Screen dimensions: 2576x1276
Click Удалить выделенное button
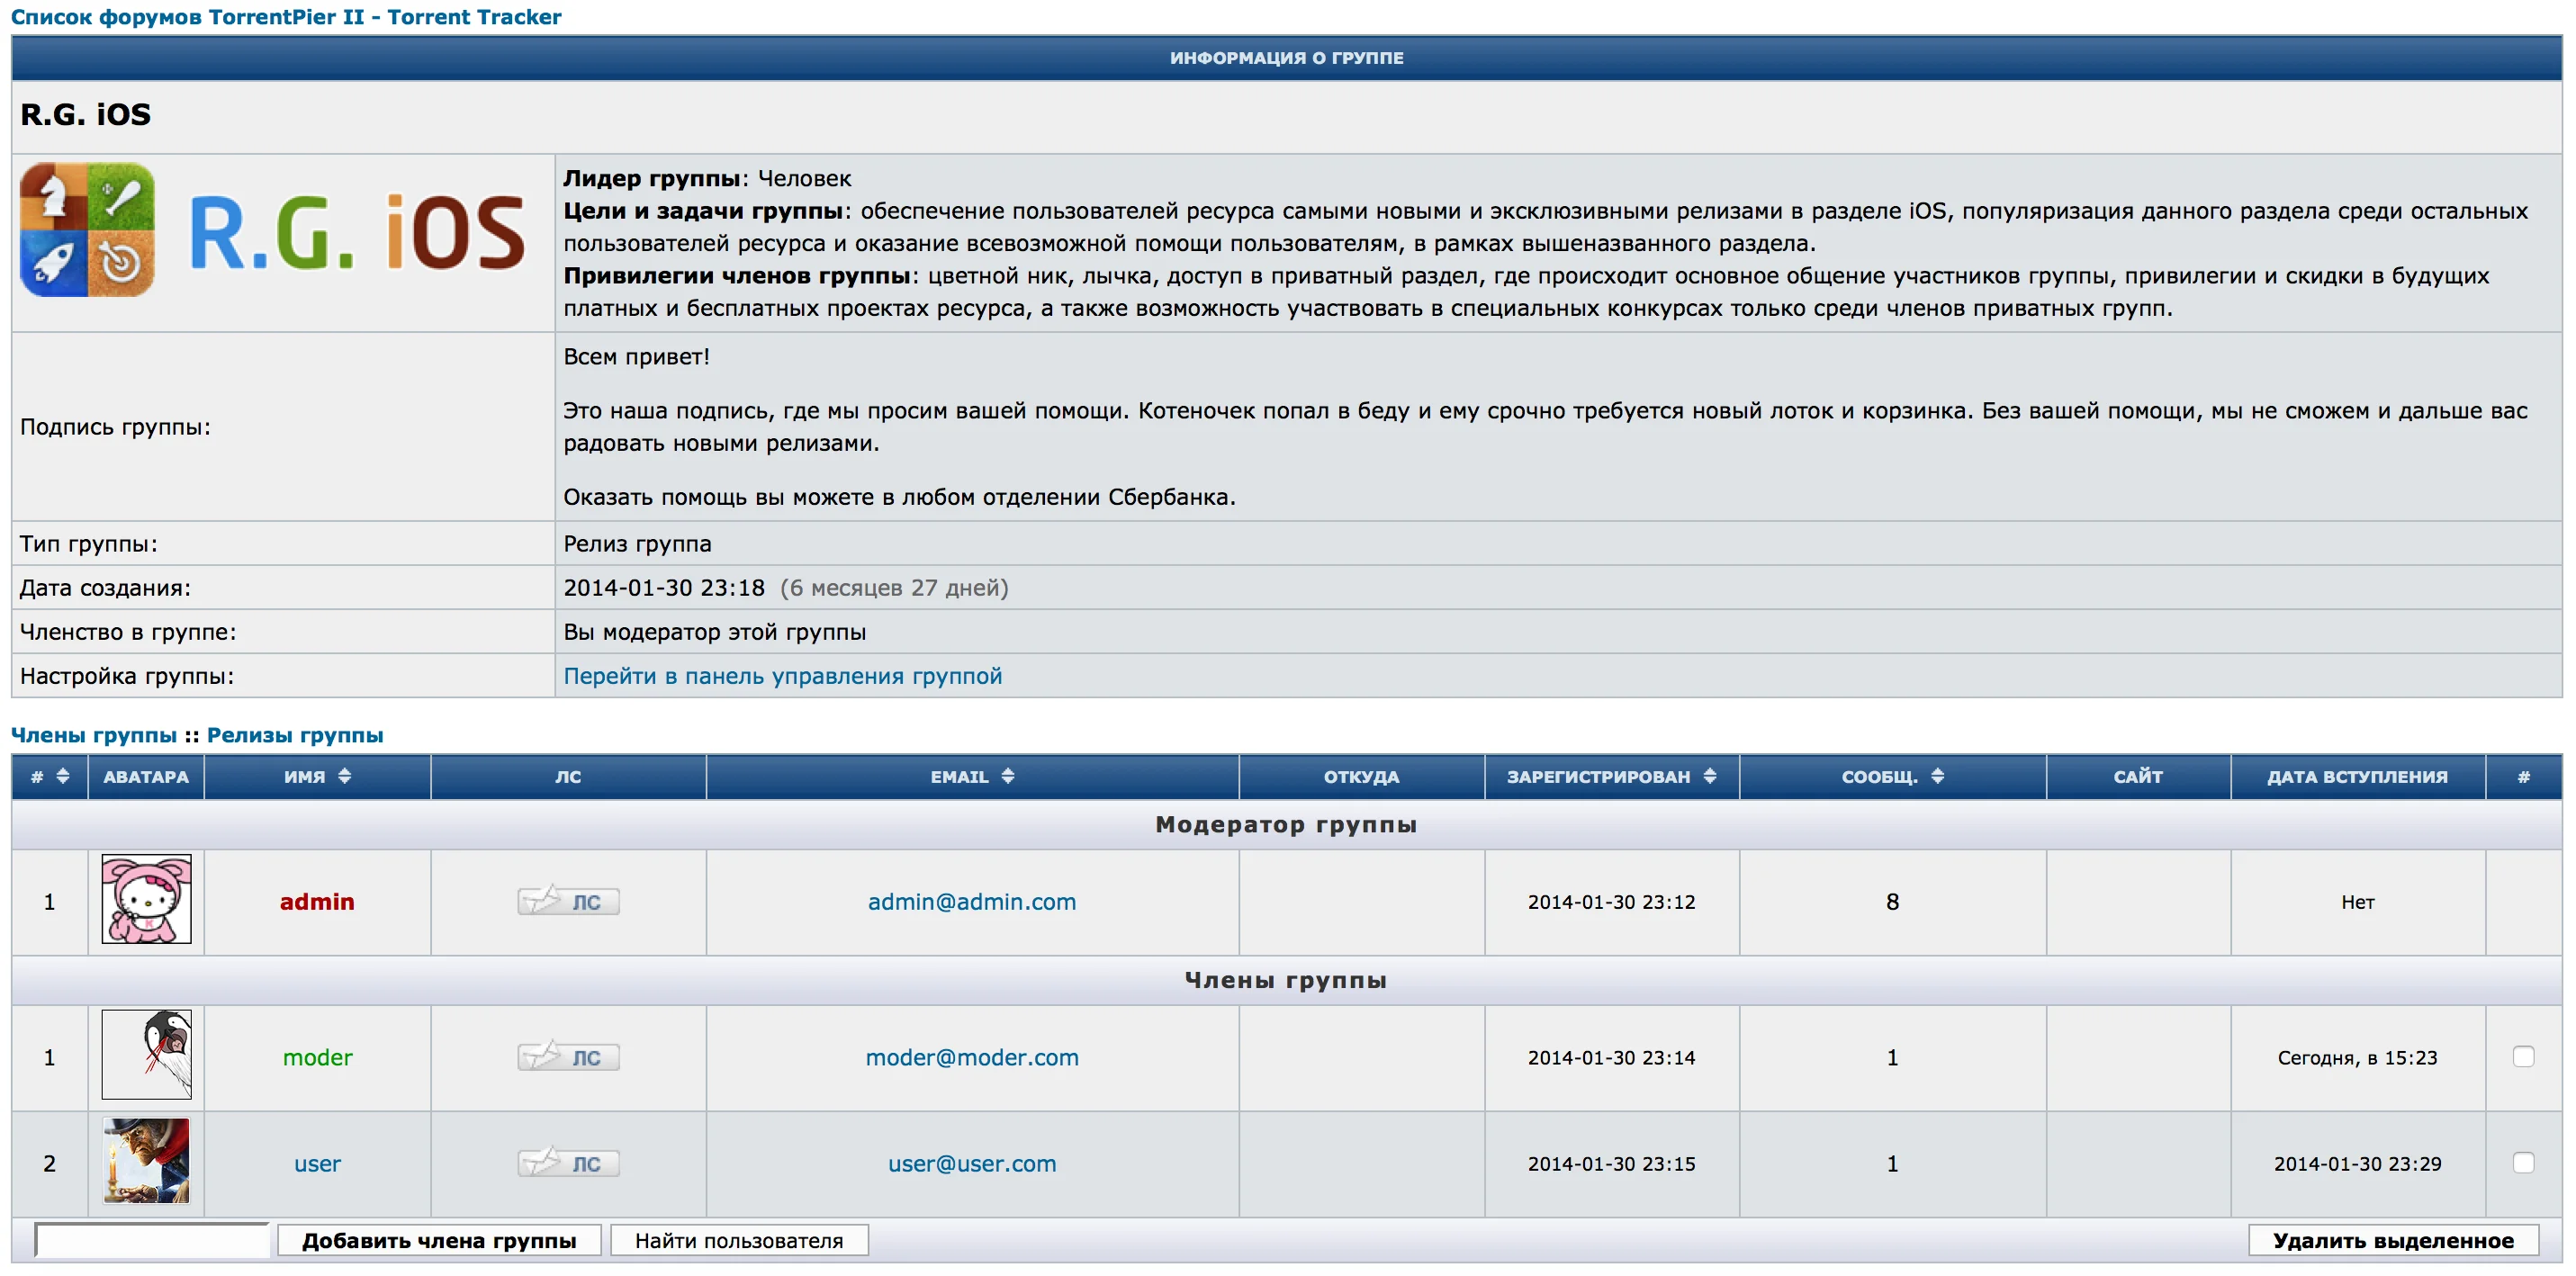point(2393,1240)
